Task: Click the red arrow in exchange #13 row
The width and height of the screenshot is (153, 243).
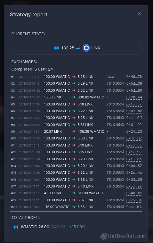Action: (74, 159)
